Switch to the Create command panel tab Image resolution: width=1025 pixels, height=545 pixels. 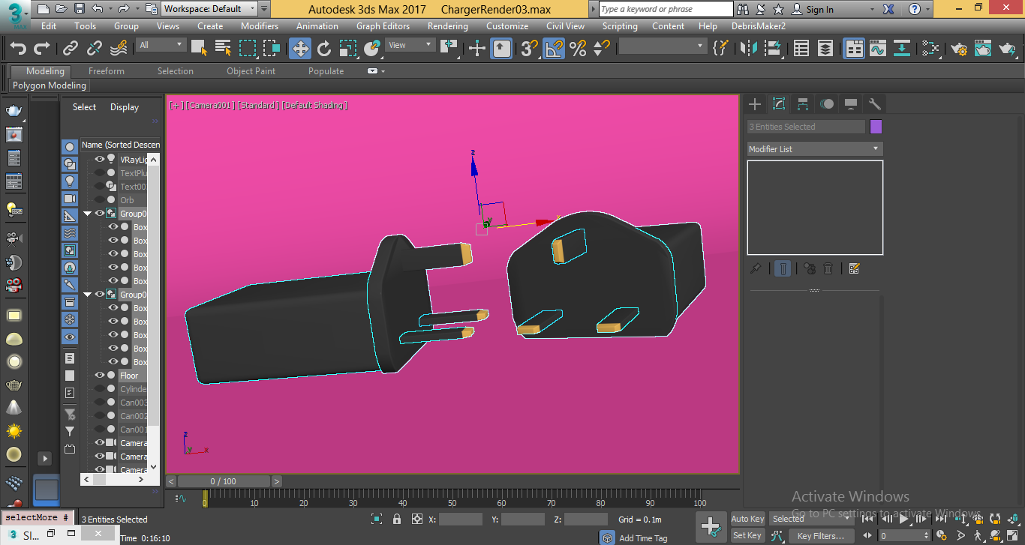click(755, 104)
